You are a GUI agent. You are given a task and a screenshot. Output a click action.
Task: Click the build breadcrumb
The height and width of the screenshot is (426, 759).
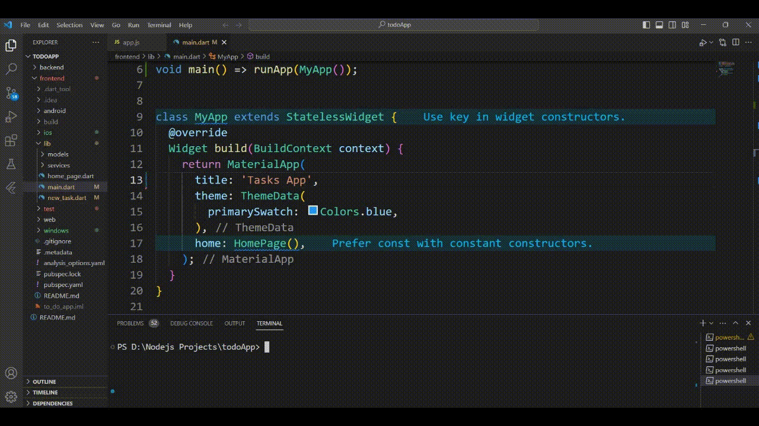(262, 57)
